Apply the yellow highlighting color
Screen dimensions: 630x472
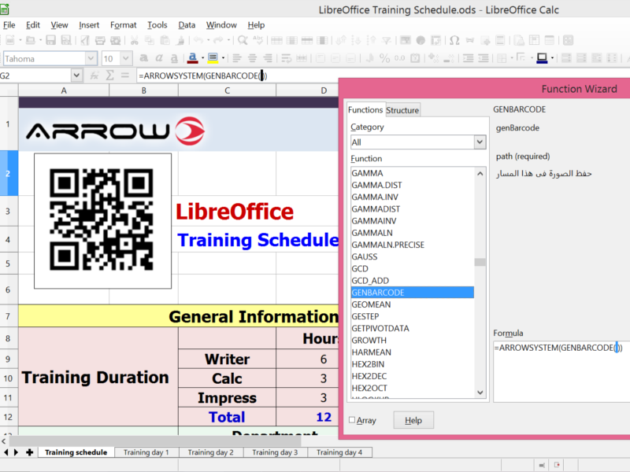[x=211, y=57]
